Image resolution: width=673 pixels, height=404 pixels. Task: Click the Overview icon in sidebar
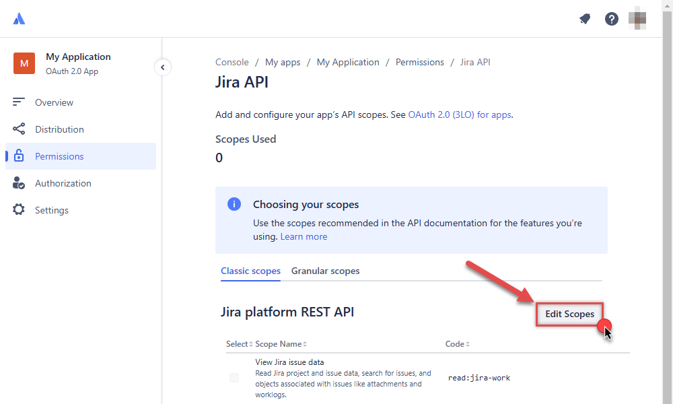(x=18, y=102)
